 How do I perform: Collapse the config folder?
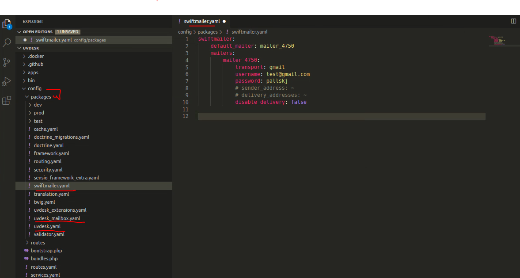pyautogui.click(x=24, y=88)
